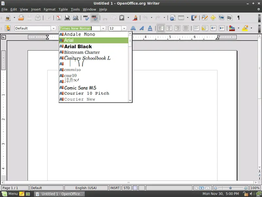262x197 pixels.
Task: Click the tab stop type selector beside the ruler
Action: coord(3,37)
